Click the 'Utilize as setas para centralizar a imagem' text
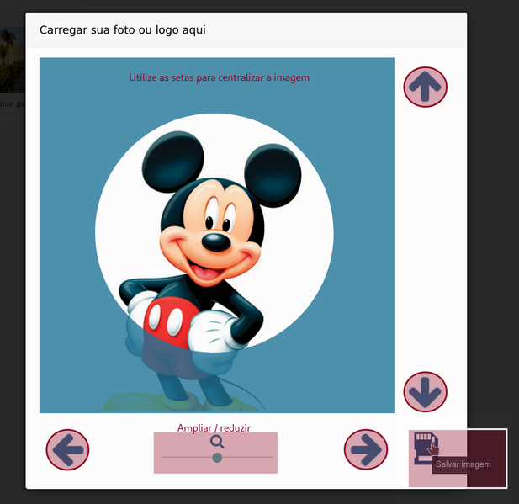The height and width of the screenshot is (504, 519). [x=219, y=77]
